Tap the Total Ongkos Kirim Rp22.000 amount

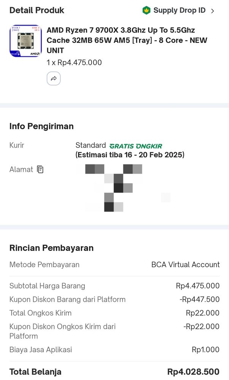(x=202, y=313)
